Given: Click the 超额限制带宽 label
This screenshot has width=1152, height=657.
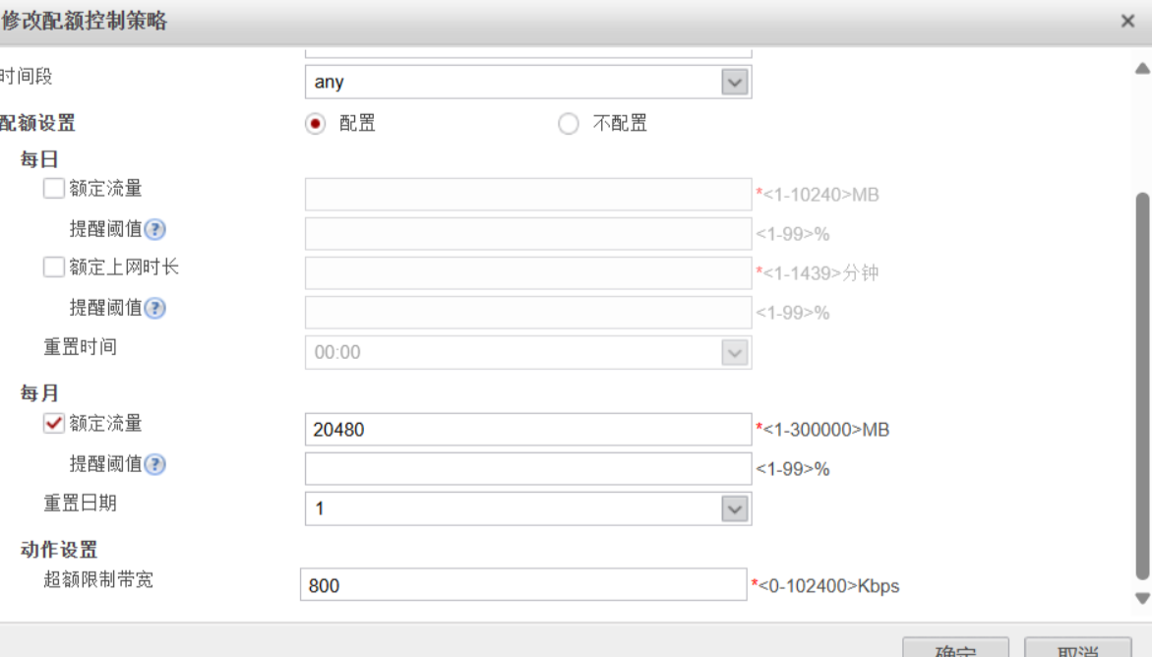Looking at the screenshot, I should pyautogui.click(x=98, y=579).
